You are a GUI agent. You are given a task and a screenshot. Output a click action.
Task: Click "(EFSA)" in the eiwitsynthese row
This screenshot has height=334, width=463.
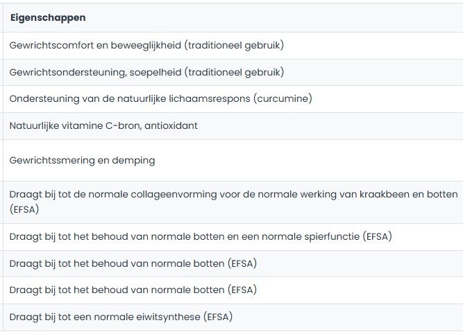tap(218, 317)
